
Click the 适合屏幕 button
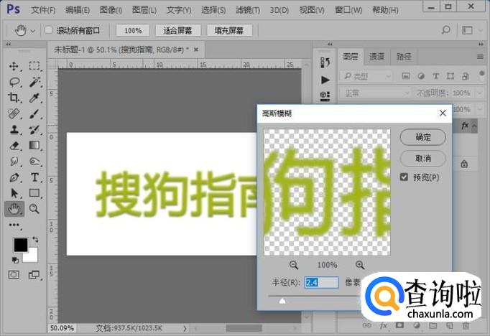click(x=177, y=30)
